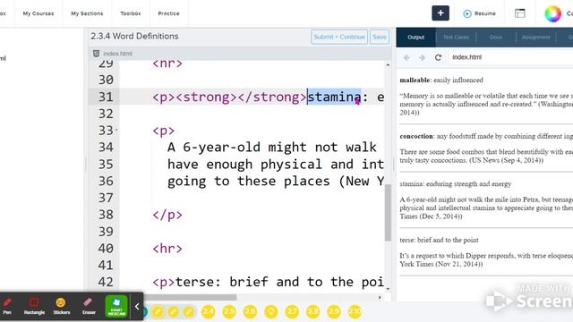Select the Rectangle annotation tool
The width and height of the screenshot is (573, 322).
(34, 306)
